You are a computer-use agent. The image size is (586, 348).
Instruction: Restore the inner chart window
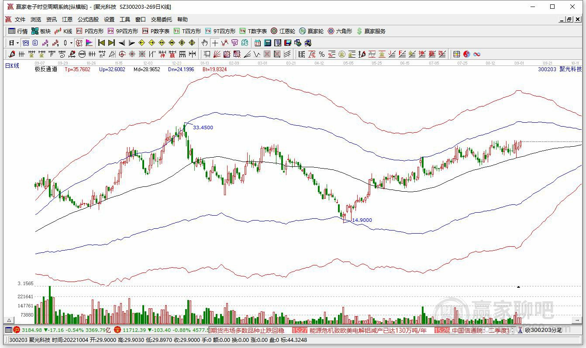coord(569,20)
